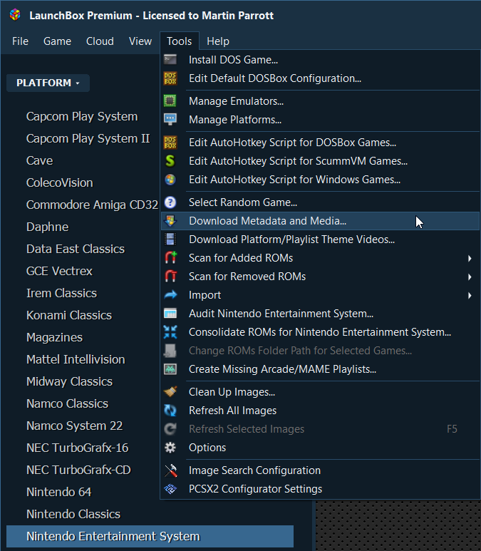Select Download Metadata and Media
Viewport: 481px width, 551px height.
pos(320,221)
